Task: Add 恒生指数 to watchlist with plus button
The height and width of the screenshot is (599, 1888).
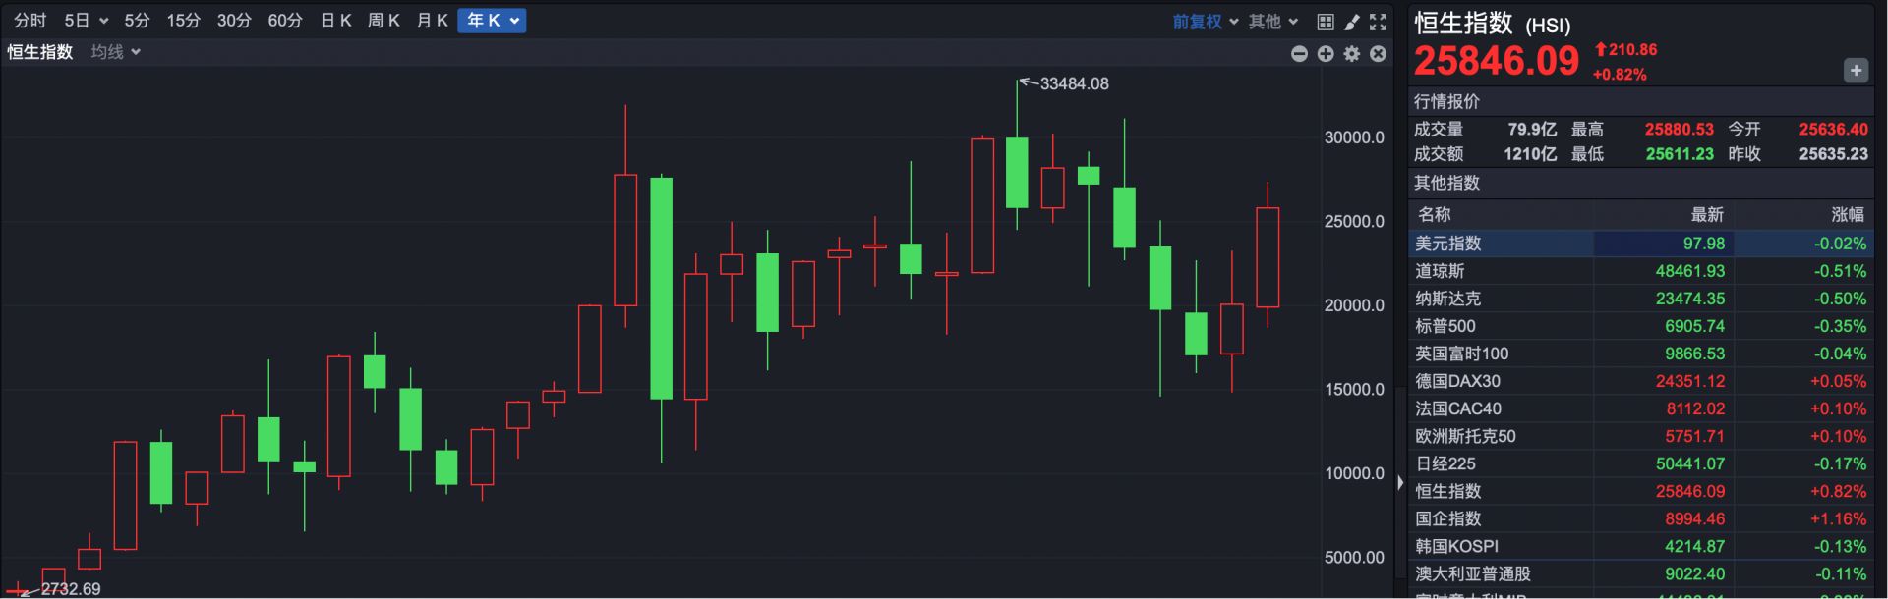Action: (1856, 71)
